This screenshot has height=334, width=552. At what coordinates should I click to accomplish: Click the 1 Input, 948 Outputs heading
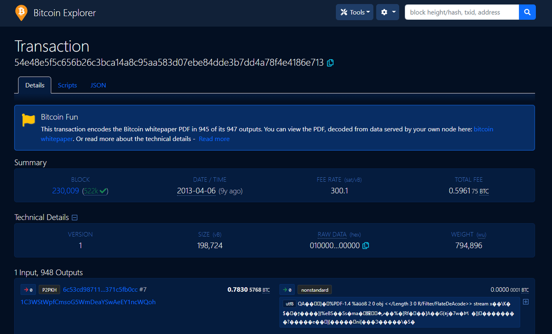pos(49,272)
